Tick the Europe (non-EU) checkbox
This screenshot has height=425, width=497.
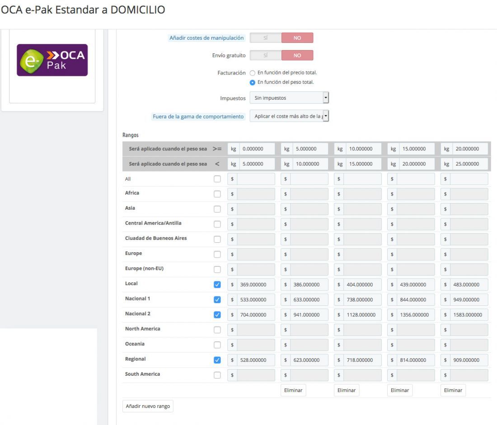[217, 269]
